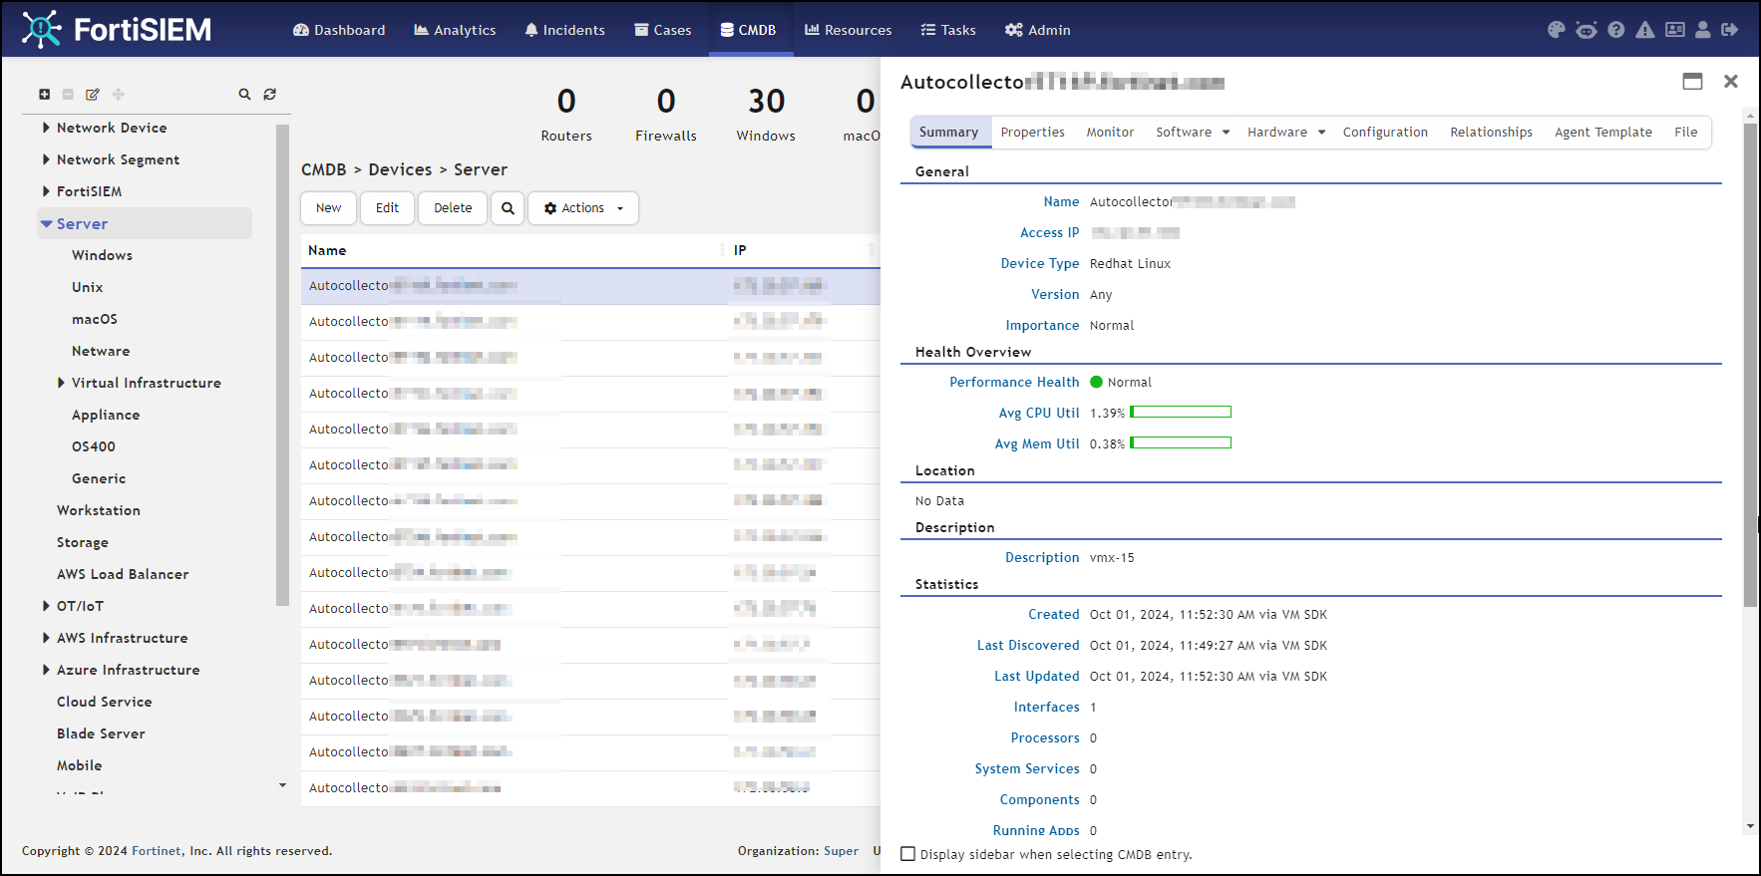The height and width of the screenshot is (876, 1761).
Task: Click the edit group pencil icon
Action: click(x=93, y=95)
